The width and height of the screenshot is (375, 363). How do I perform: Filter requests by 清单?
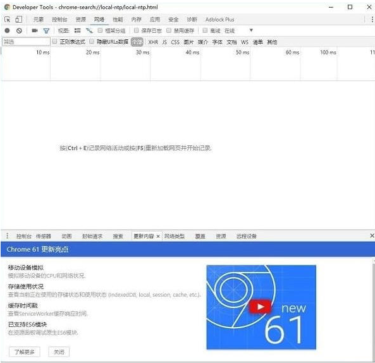pyautogui.click(x=257, y=42)
